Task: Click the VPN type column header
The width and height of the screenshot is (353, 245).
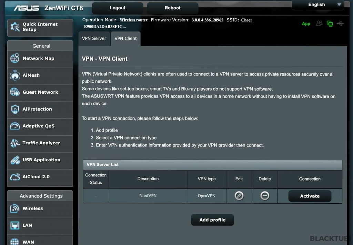Action: point(207,179)
